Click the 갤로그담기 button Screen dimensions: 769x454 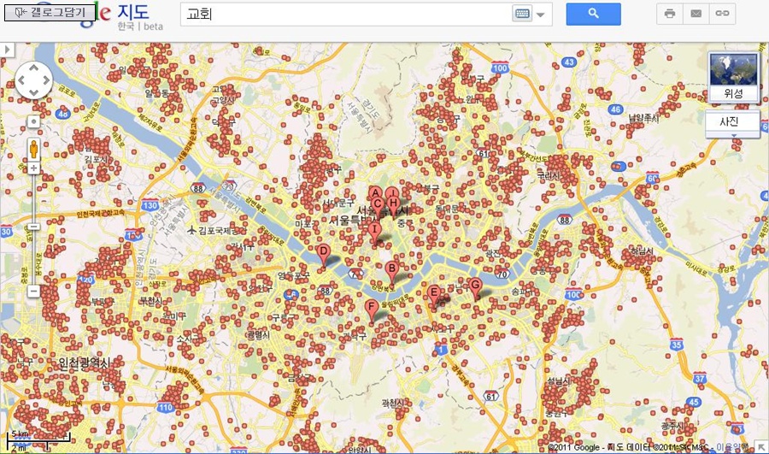click(50, 13)
